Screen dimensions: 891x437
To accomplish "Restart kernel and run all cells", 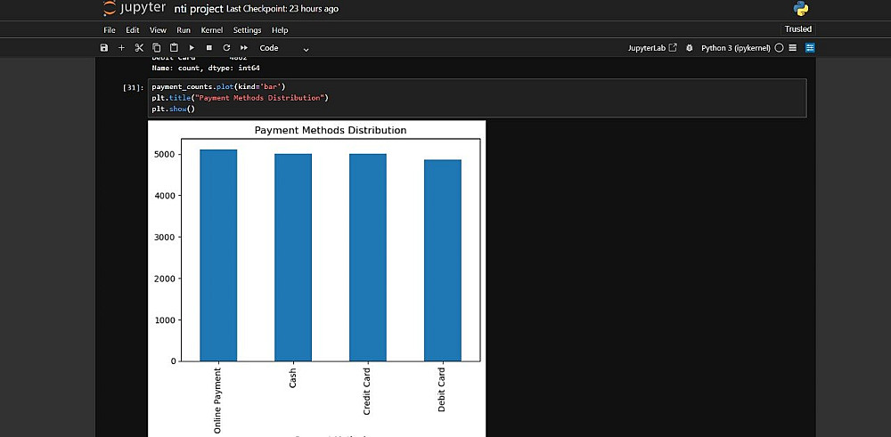I will click(244, 48).
